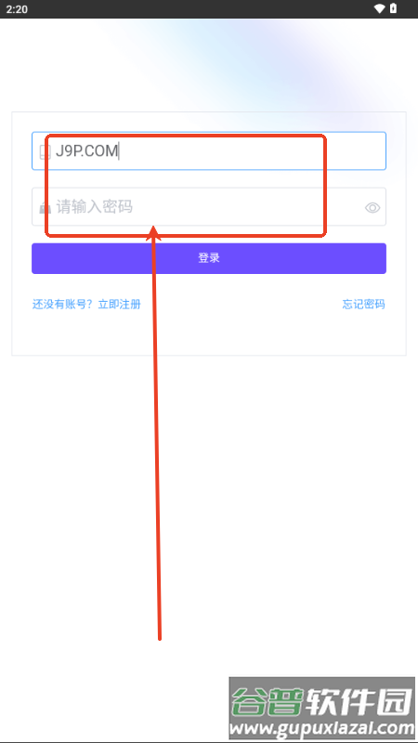The width and height of the screenshot is (418, 743).
Task: Show password with the eye icon
Action: 372,207
